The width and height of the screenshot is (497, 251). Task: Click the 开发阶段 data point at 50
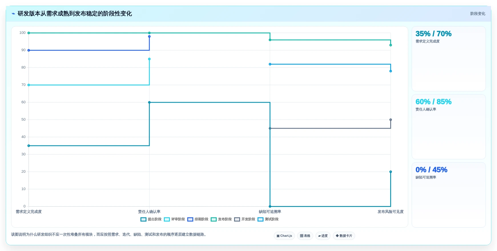(x=391, y=120)
